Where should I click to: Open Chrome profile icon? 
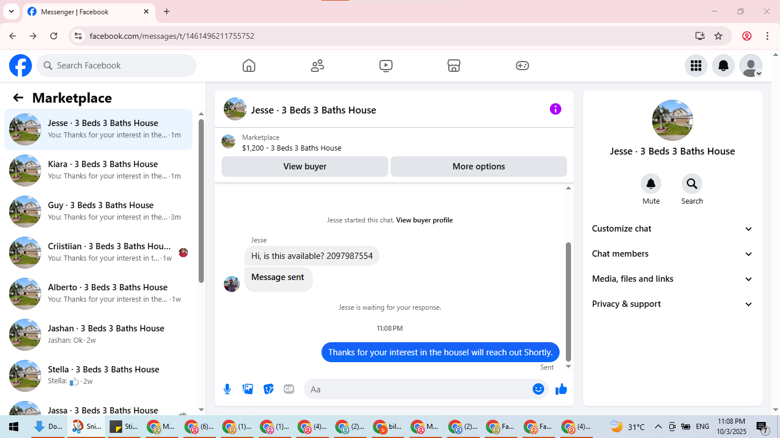click(747, 36)
